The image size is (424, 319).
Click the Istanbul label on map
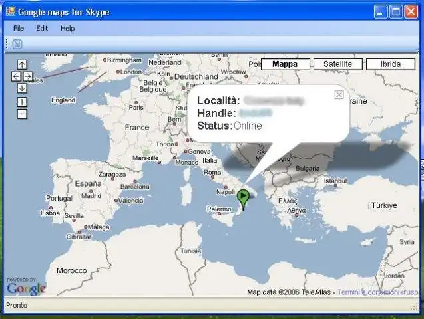tap(335, 181)
